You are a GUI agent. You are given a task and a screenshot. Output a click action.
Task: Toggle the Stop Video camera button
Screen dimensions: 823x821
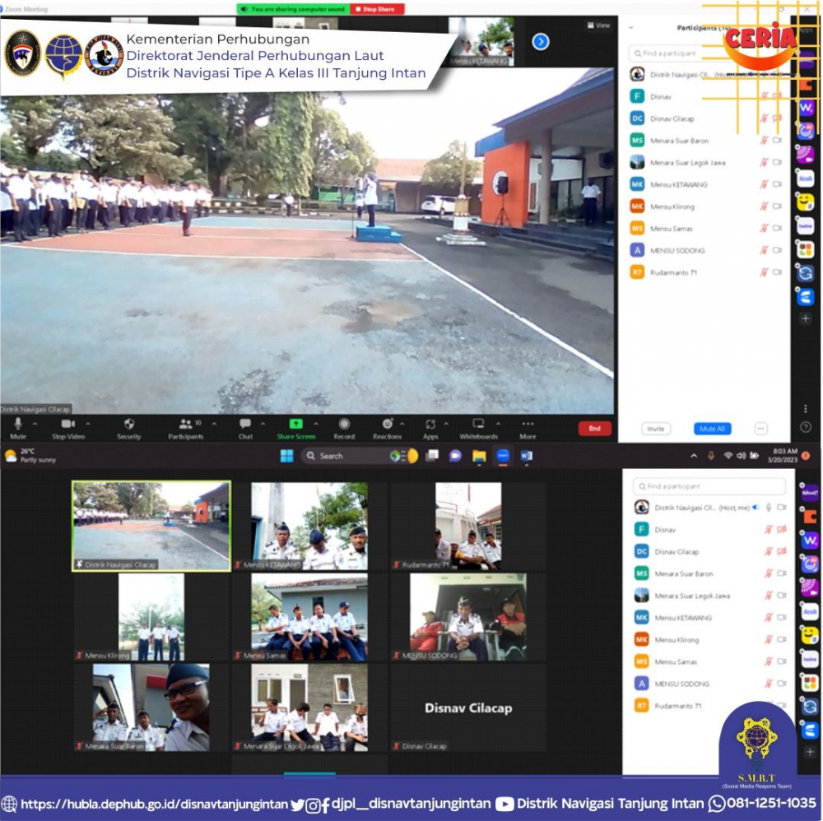(68, 428)
